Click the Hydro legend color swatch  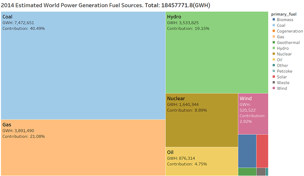click(274, 48)
